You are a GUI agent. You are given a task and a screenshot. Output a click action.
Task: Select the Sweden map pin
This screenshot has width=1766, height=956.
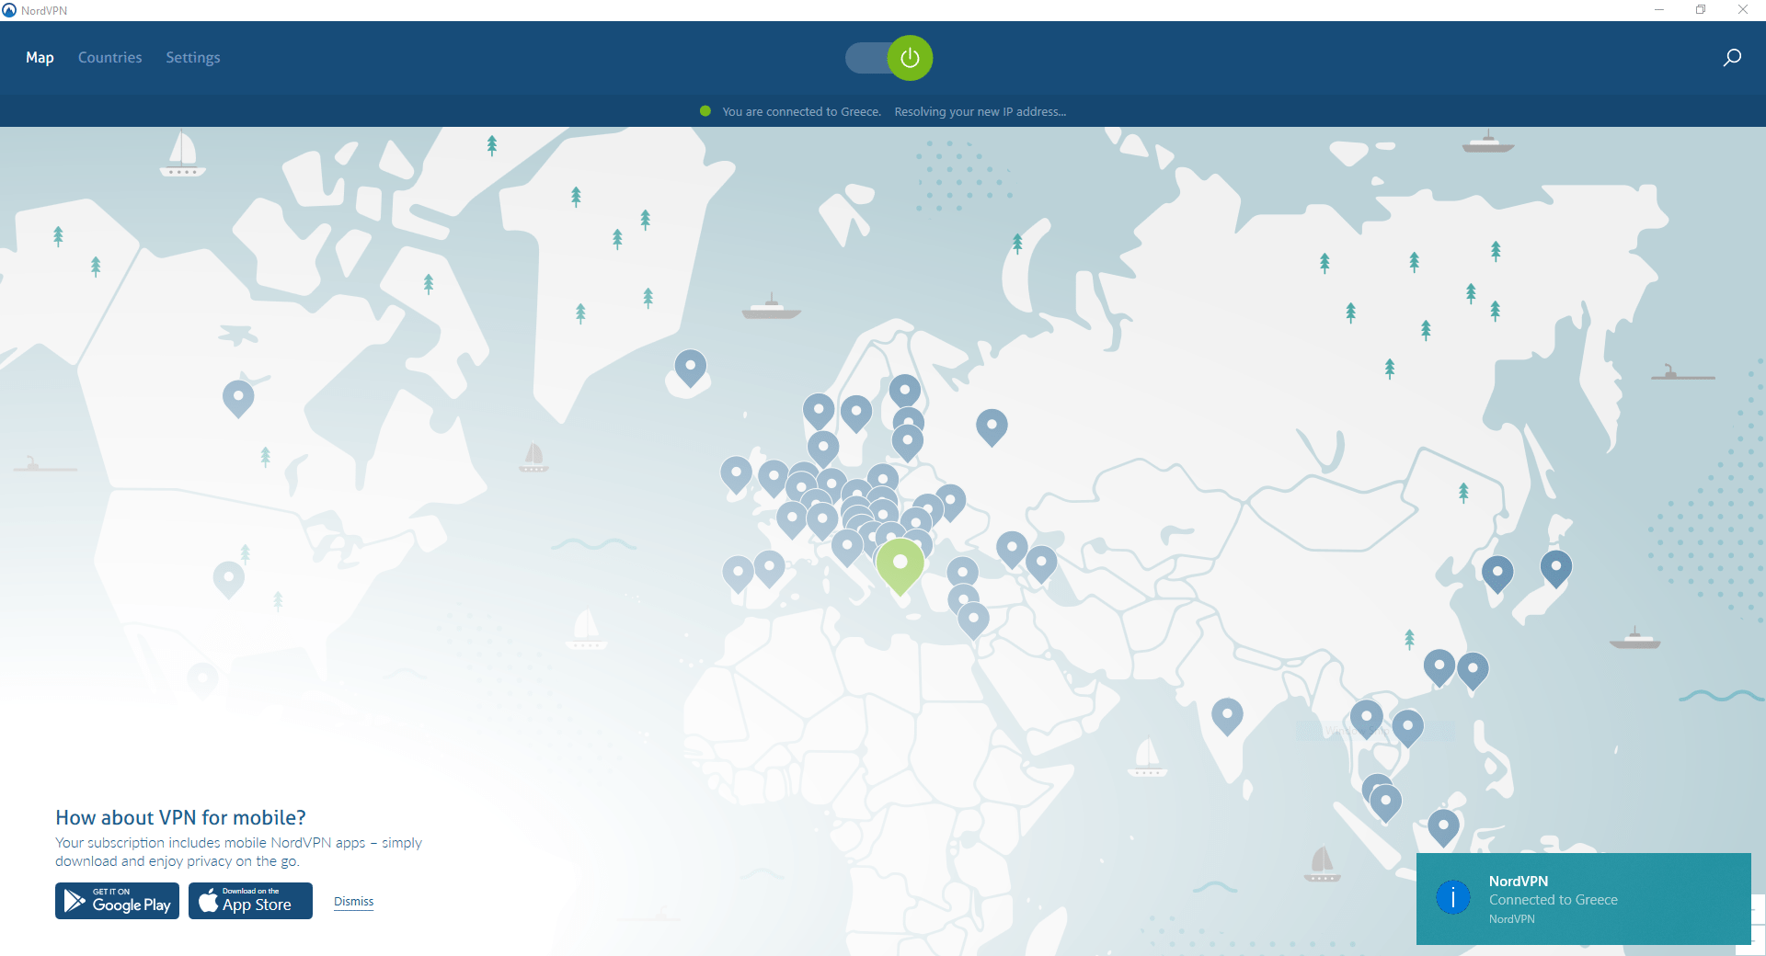(856, 412)
